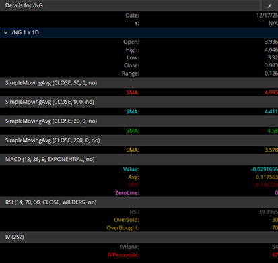Click the Low: label
Viewport: 278px width, 263px height.
point(133,57)
